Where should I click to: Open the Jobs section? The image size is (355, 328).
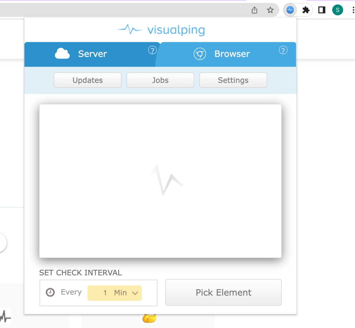[x=160, y=80]
